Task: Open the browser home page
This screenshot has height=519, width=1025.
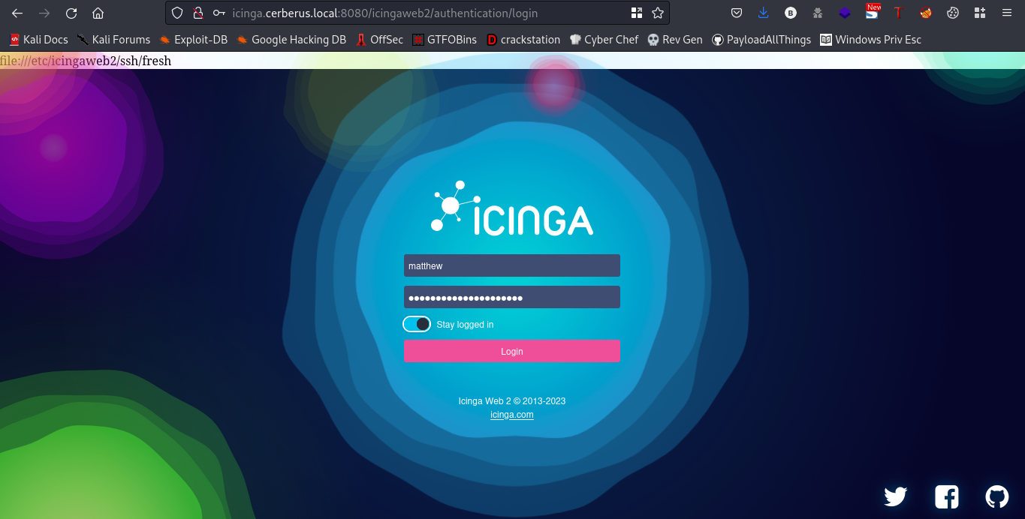Action: tap(98, 13)
